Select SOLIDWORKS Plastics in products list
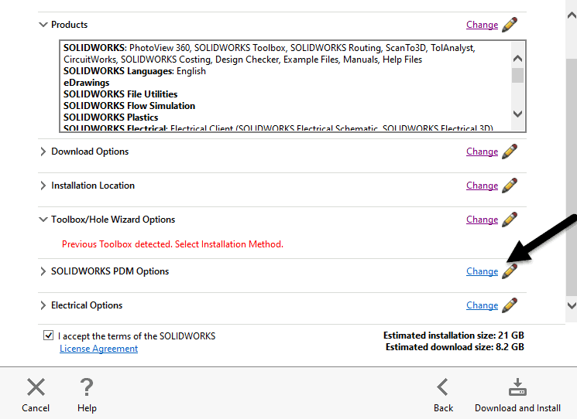Image resolution: width=577 pixels, height=419 pixels. click(111, 118)
